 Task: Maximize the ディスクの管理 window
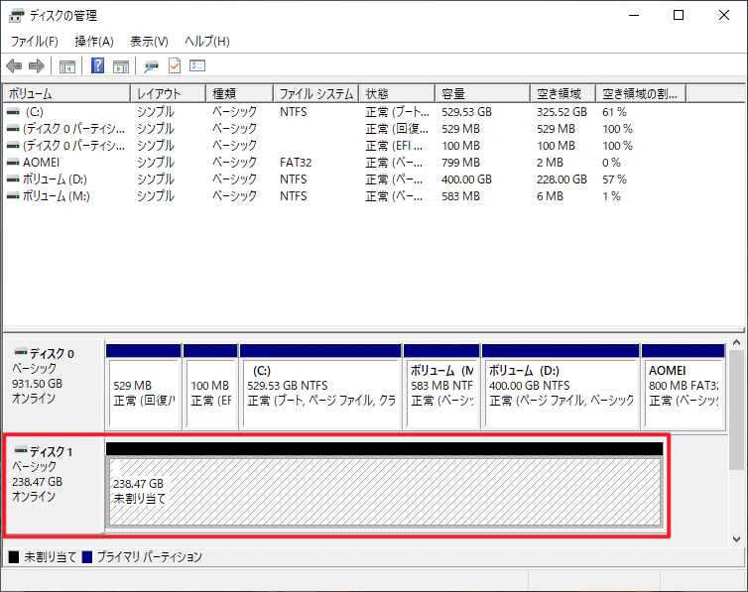coord(679,15)
